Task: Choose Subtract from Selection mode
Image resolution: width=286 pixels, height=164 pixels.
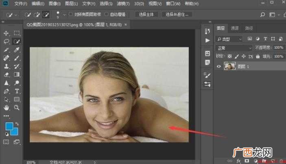Action: tap(46, 15)
